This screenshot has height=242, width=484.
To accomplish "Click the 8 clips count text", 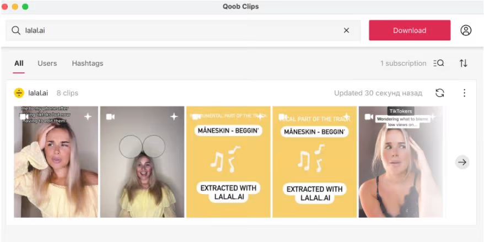I will (x=67, y=93).
